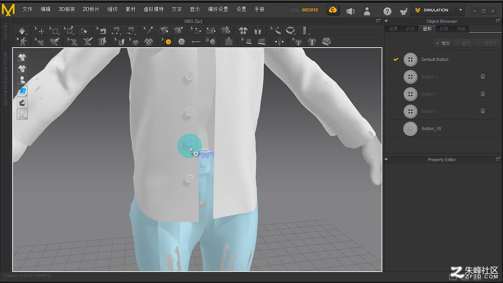Viewport: 503px width, 283px height.
Task: Select the Select/Move tool
Action: [x=40, y=31]
